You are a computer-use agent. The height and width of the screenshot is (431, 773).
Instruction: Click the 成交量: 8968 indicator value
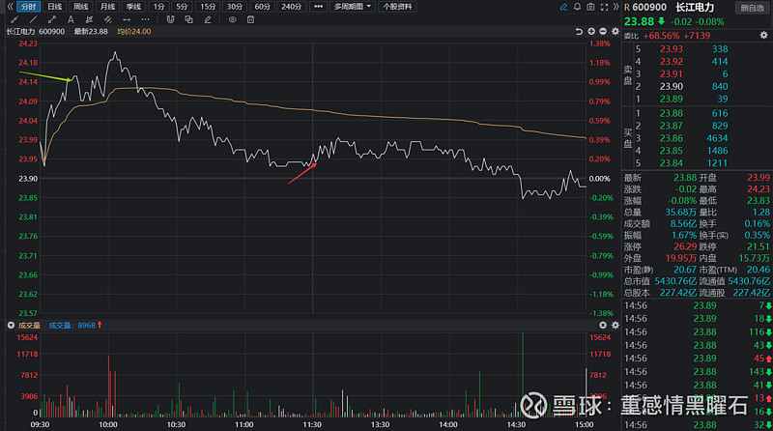pyautogui.click(x=72, y=326)
